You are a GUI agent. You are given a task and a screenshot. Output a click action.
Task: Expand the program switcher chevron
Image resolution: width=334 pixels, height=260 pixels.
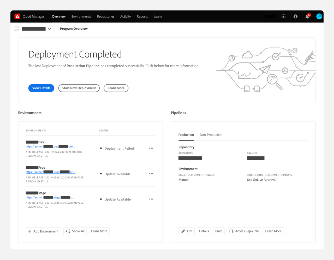(49, 29)
